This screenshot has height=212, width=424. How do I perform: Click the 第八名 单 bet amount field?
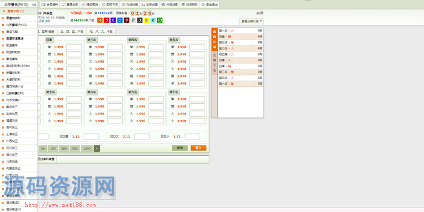point(115,99)
